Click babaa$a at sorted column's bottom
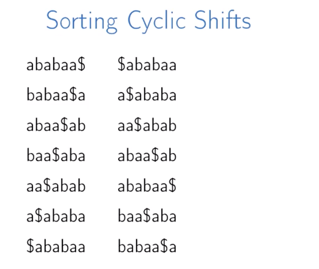 click(147, 246)
